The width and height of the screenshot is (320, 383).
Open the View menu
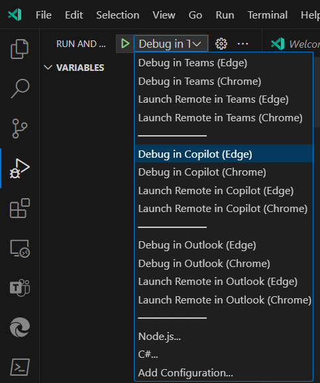coord(164,15)
